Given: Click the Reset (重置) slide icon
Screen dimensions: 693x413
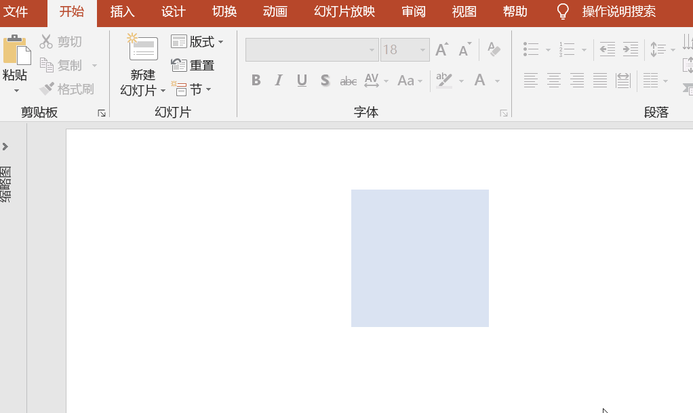Looking at the screenshot, I should click(x=178, y=65).
